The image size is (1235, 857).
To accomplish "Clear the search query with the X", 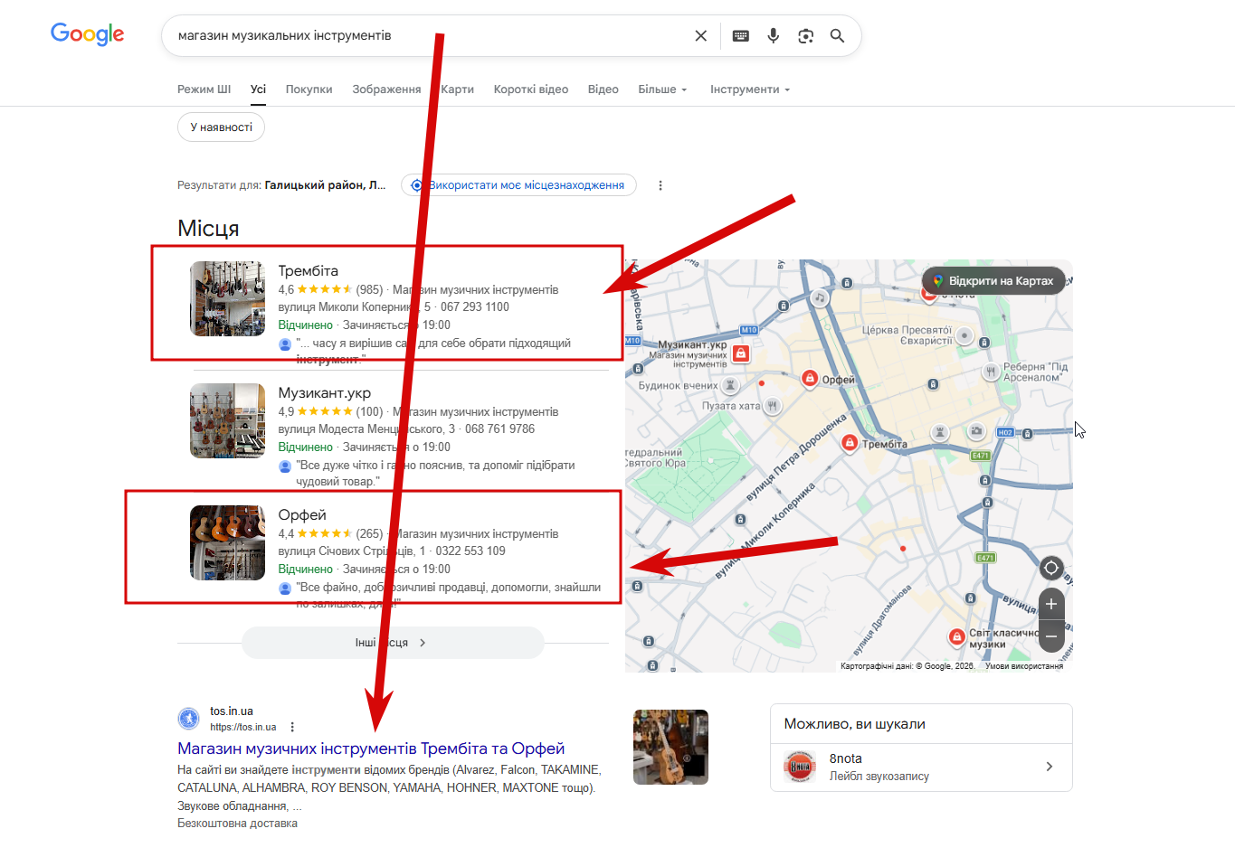I will click(701, 36).
